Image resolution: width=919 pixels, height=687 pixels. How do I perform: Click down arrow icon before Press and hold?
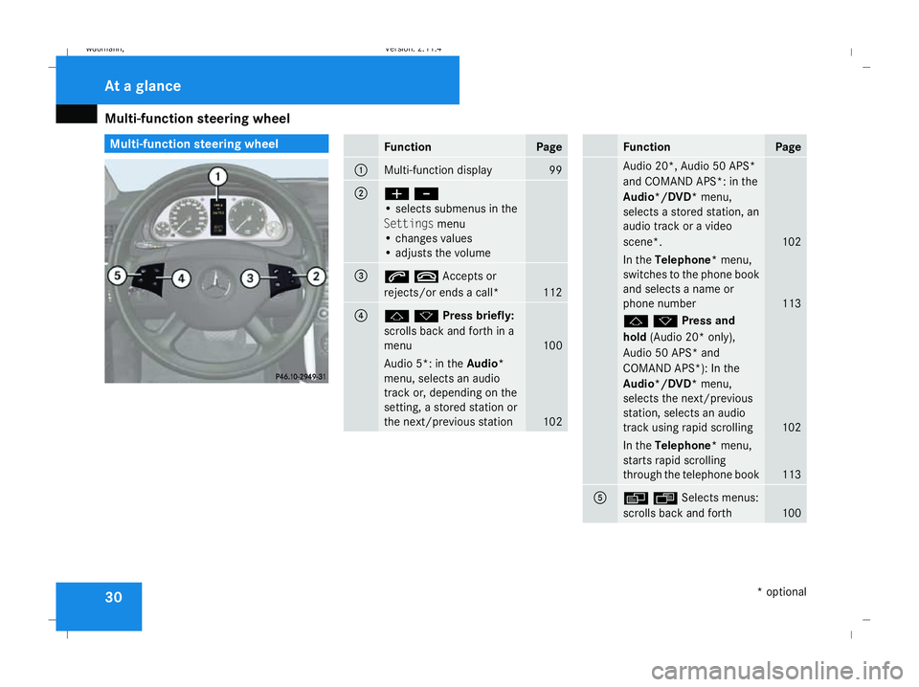click(665, 321)
